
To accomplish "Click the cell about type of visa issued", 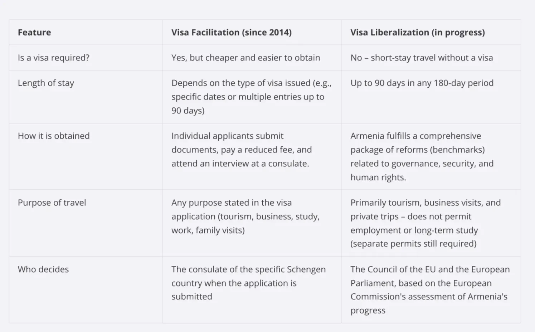I will tap(252, 97).
